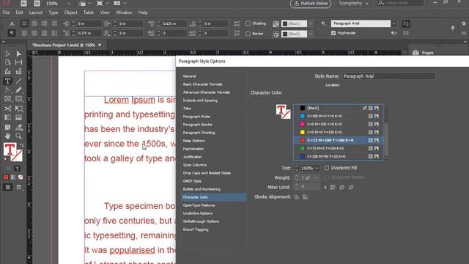The width and height of the screenshot is (469, 264).
Task: Enable the Shading checkbox
Action: tap(248, 23)
